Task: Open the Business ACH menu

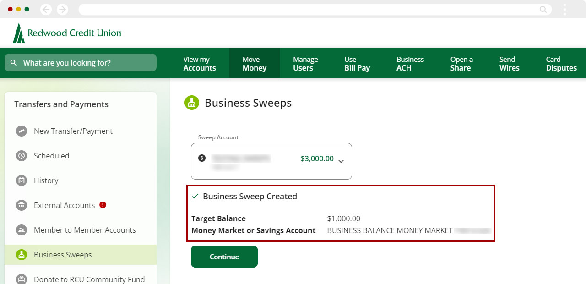Action: point(410,63)
